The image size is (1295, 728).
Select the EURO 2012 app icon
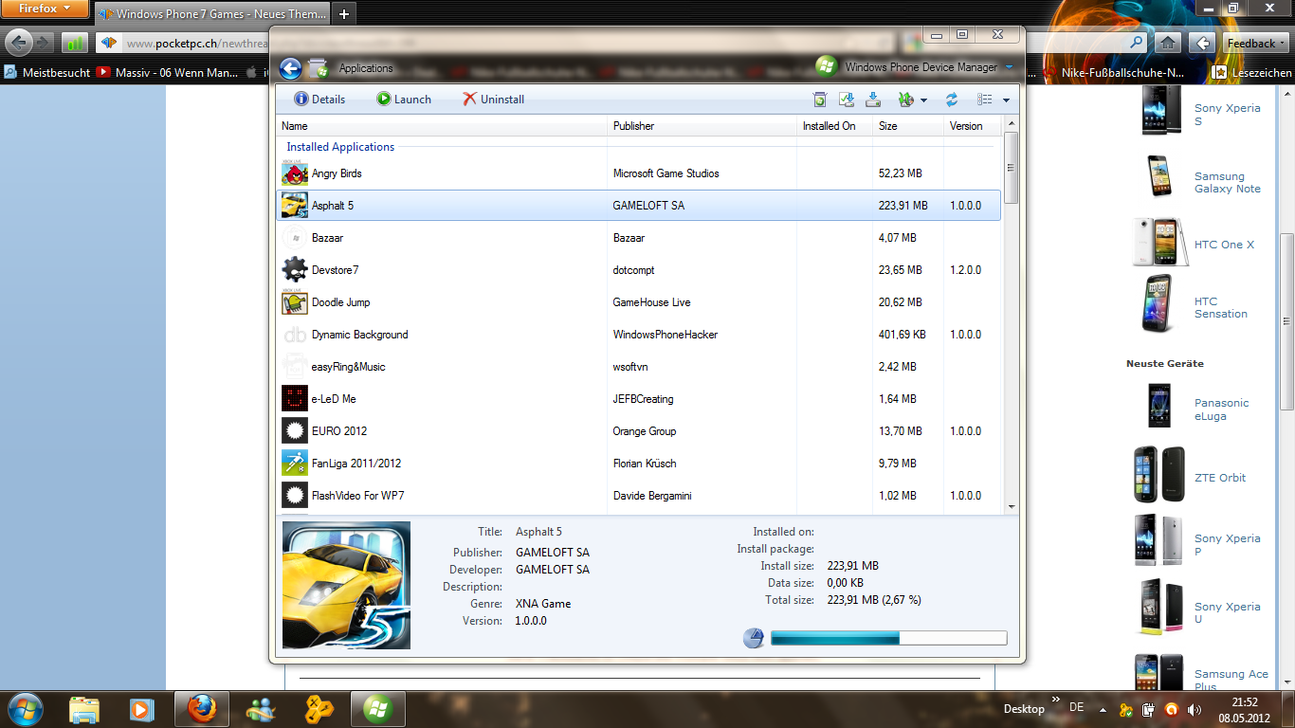point(295,431)
